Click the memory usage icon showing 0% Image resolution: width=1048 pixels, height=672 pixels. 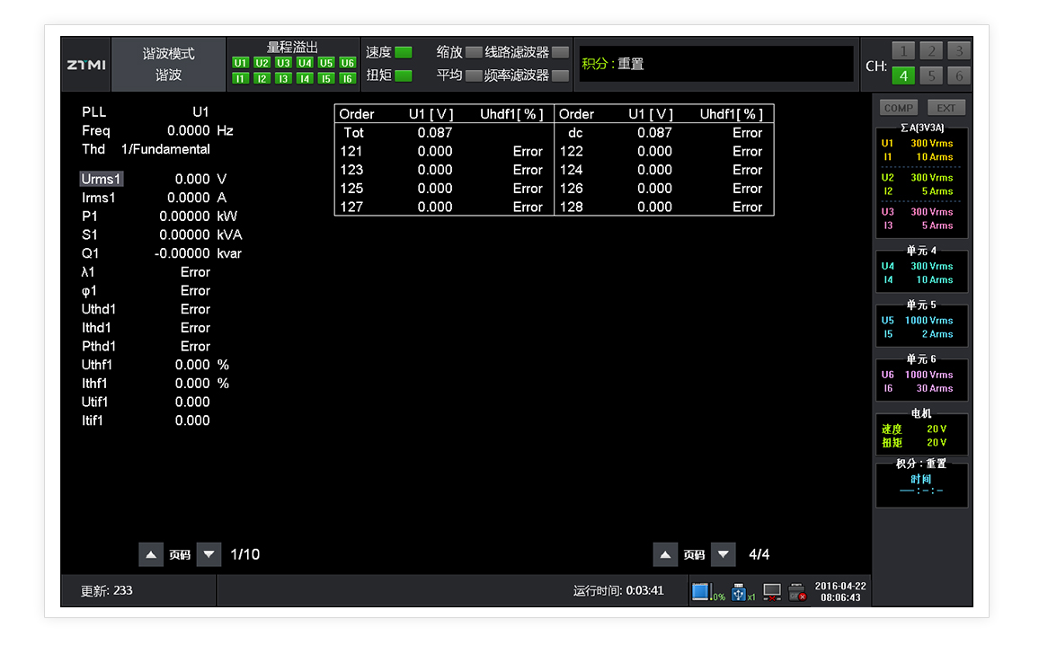[x=702, y=591]
